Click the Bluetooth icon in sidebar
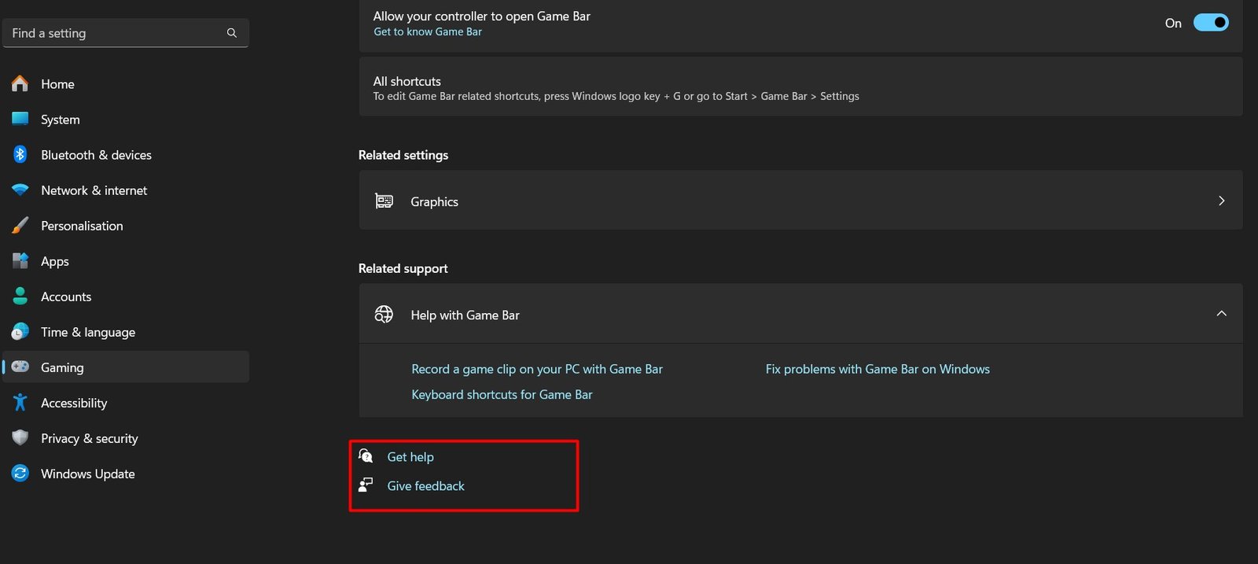 coord(20,154)
